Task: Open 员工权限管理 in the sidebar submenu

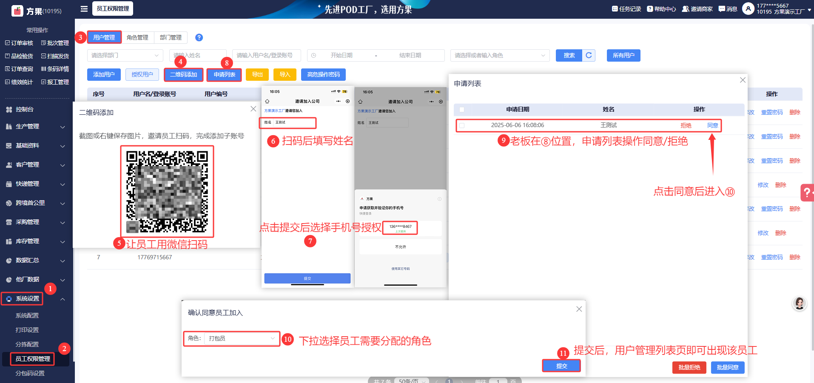Action: coord(33,359)
